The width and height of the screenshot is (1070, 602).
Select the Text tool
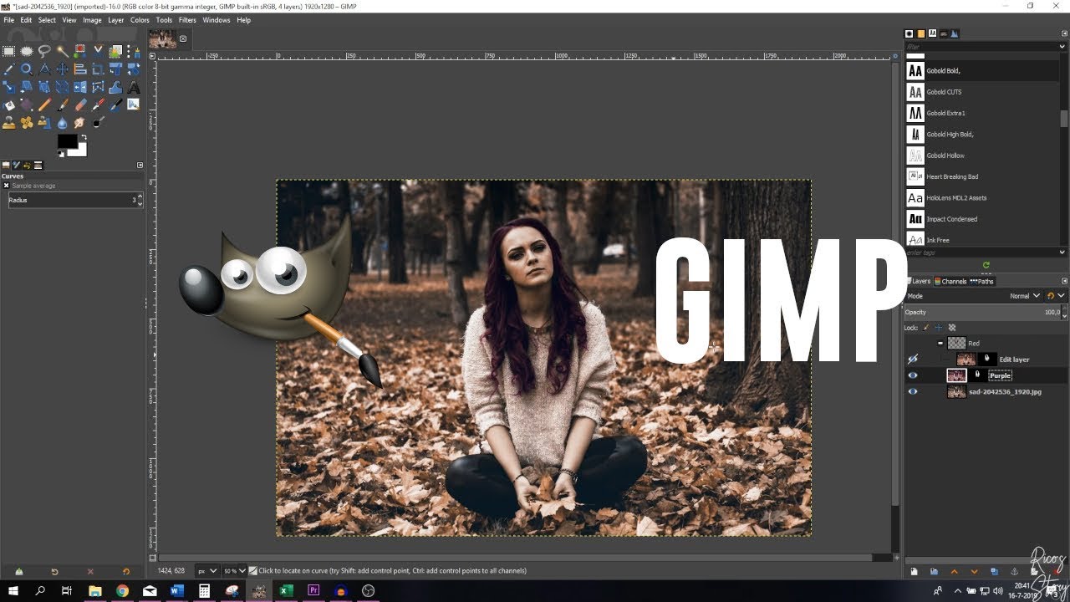click(134, 87)
